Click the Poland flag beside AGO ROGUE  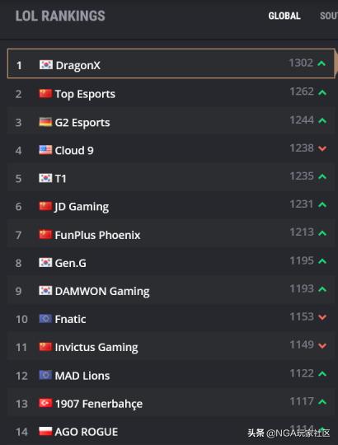45,431
